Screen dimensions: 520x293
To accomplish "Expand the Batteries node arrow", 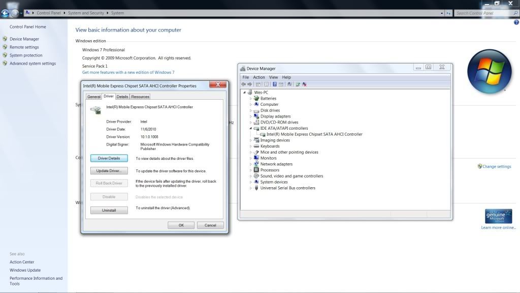I will [251, 98].
